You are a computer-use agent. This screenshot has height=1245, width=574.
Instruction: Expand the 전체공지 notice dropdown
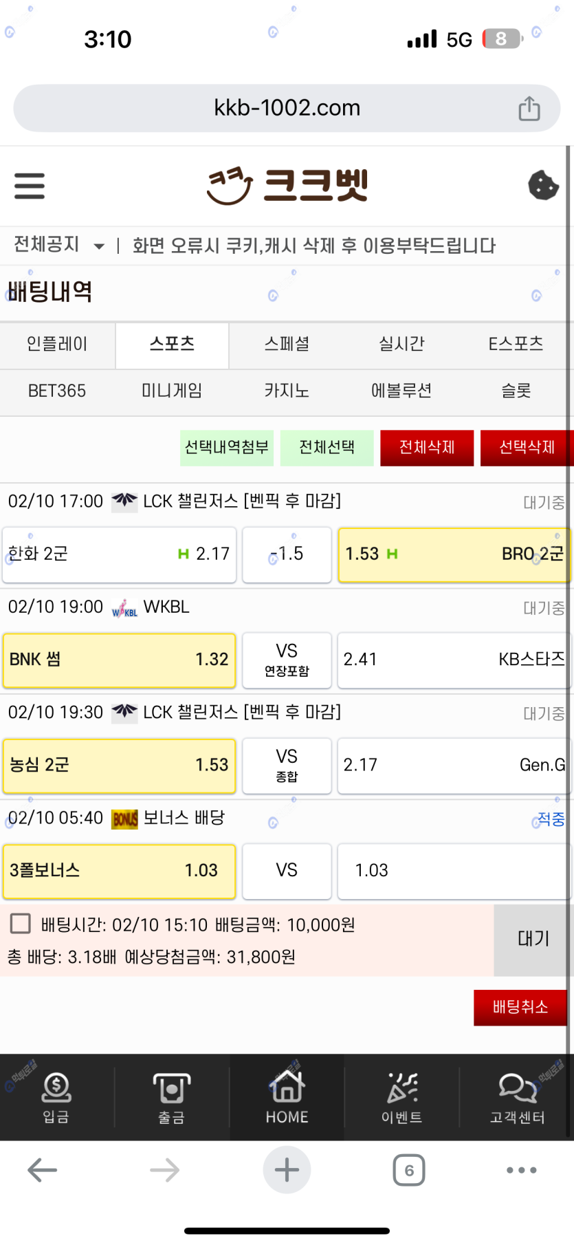pyautogui.click(x=99, y=246)
